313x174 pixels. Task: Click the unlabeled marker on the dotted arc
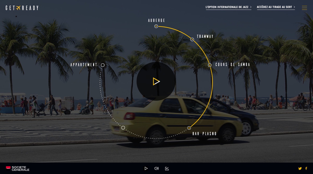pos(123,128)
